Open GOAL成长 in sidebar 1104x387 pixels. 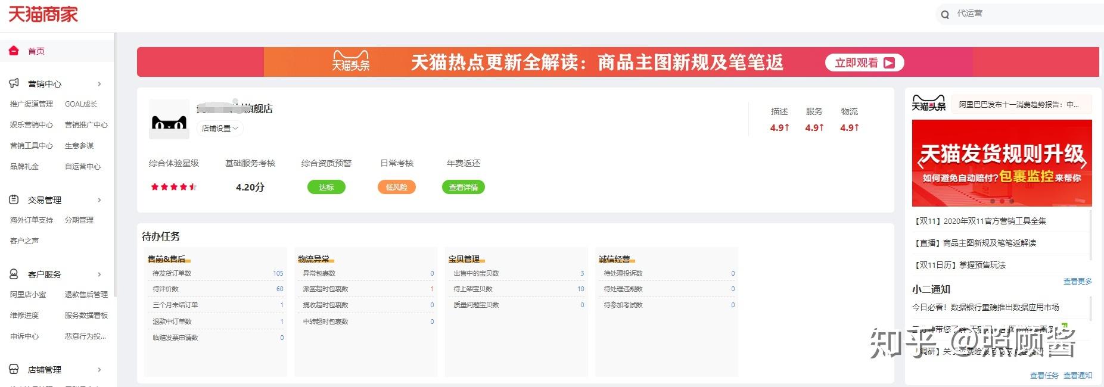click(x=81, y=104)
